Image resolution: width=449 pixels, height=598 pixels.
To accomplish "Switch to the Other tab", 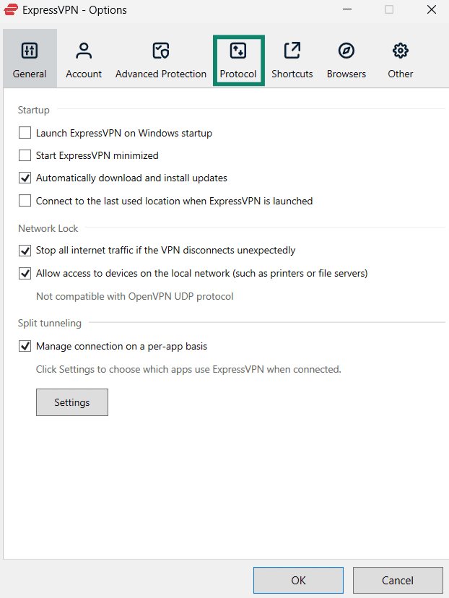I will (400, 59).
